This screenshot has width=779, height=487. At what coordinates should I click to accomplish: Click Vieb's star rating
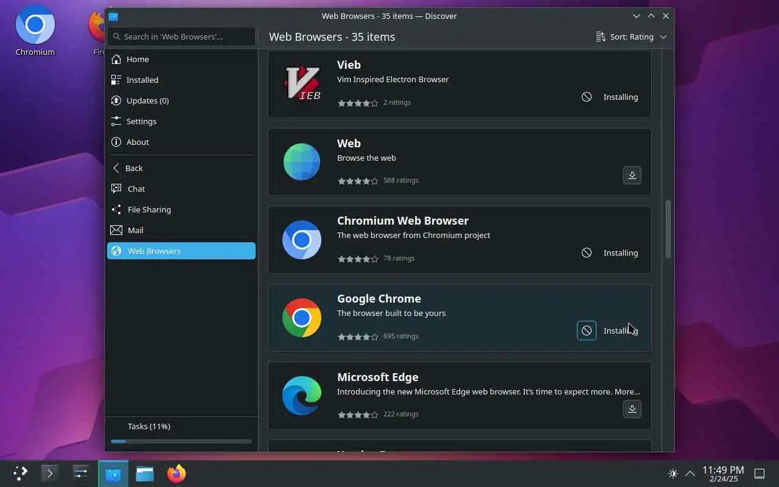(358, 103)
